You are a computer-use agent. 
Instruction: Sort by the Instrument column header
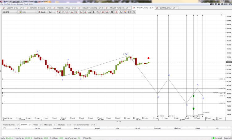click(57, 128)
